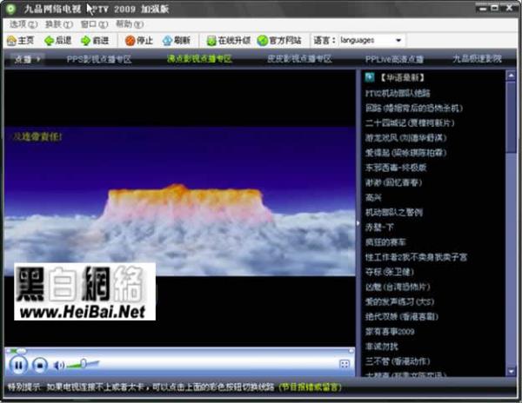Open the 选项 menu
This screenshot has width=522, height=403.
point(23,24)
